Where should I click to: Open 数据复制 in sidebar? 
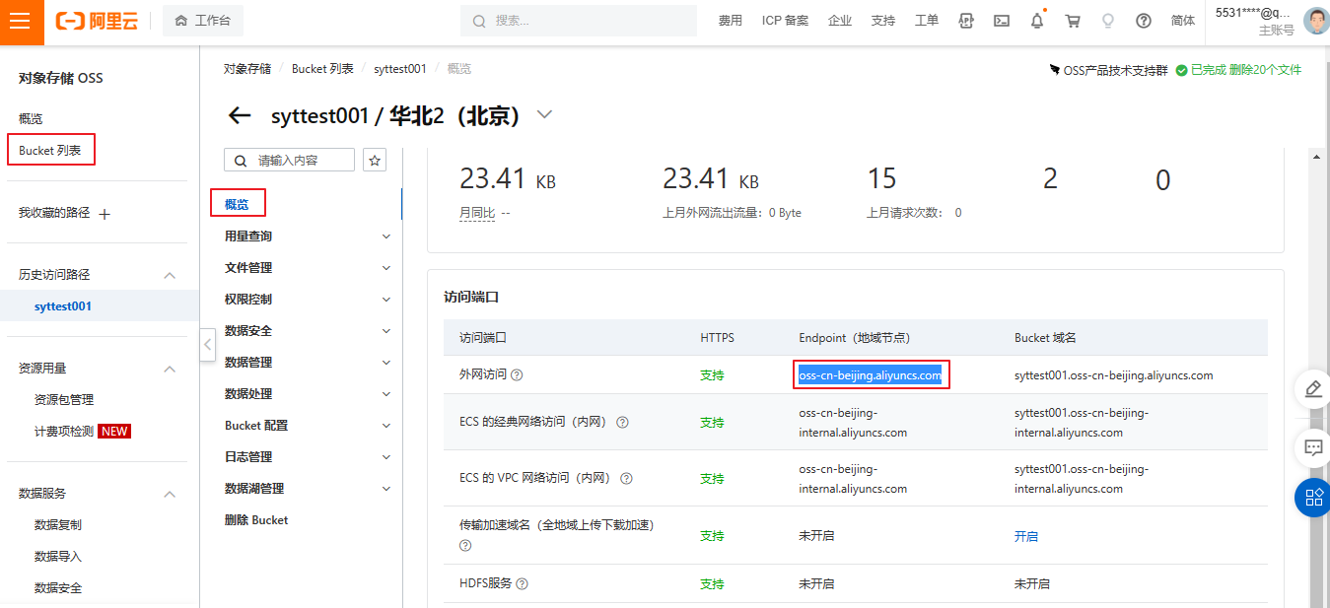58,525
